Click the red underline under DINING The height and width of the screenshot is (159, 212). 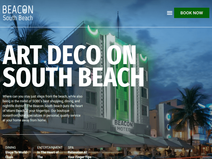tap(10, 150)
